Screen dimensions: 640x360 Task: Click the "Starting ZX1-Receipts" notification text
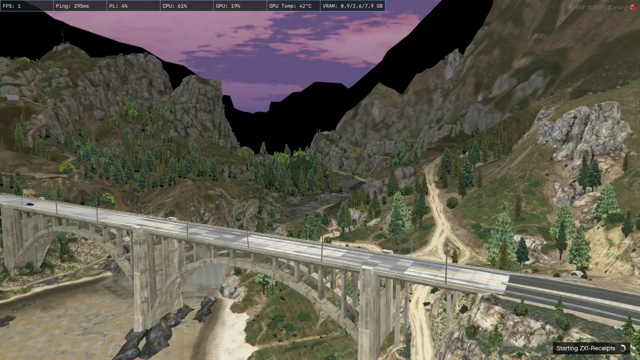[585, 348]
